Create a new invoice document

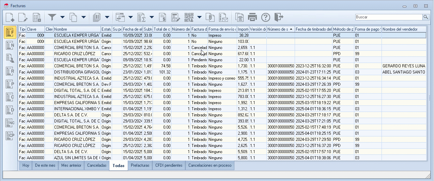(x=10, y=17)
